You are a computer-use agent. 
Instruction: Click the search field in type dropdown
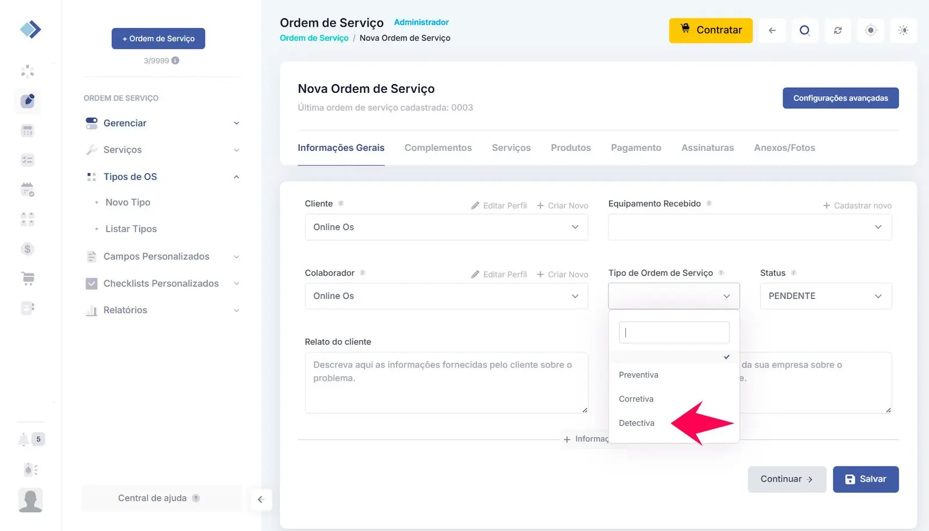tap(674, 333)
